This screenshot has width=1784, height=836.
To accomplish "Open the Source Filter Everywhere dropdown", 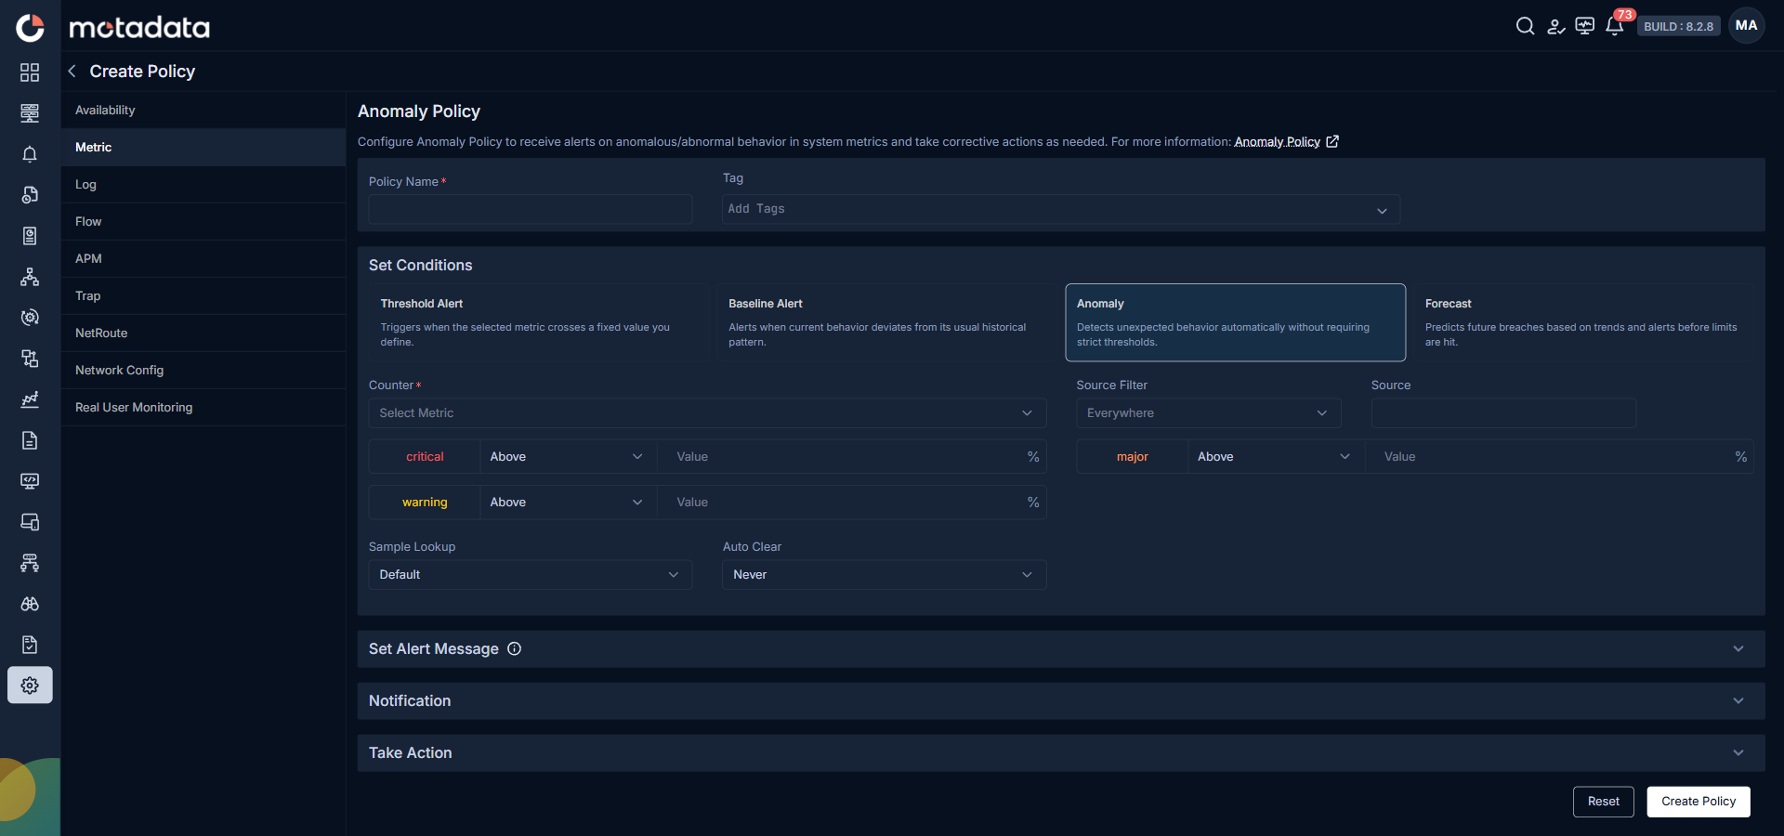I will tap(1208, 413).
